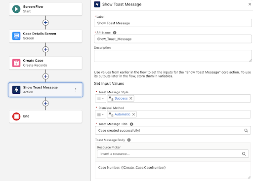
Task: Open Show Toast Message node options menu
Action: (x=76, y=90)
